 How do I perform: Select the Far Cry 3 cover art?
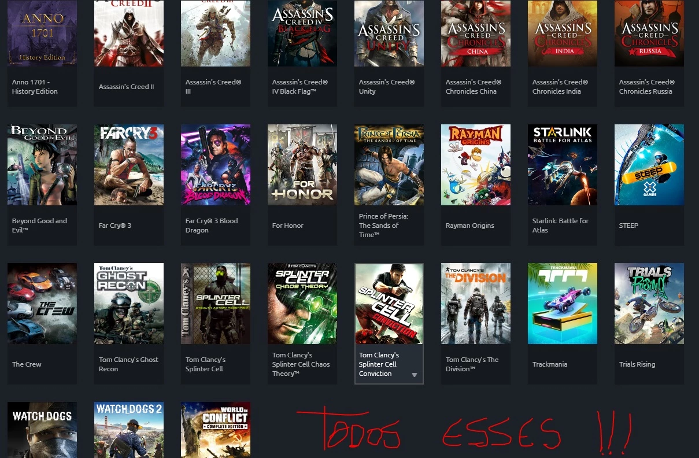click(129, 165)
